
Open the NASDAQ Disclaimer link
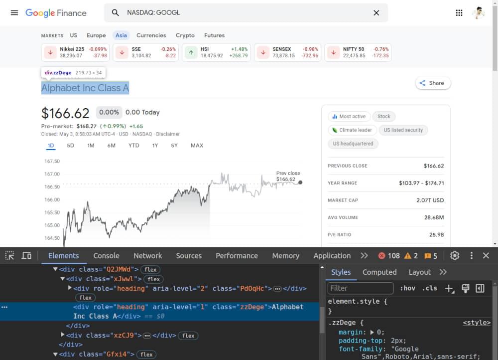168,134
